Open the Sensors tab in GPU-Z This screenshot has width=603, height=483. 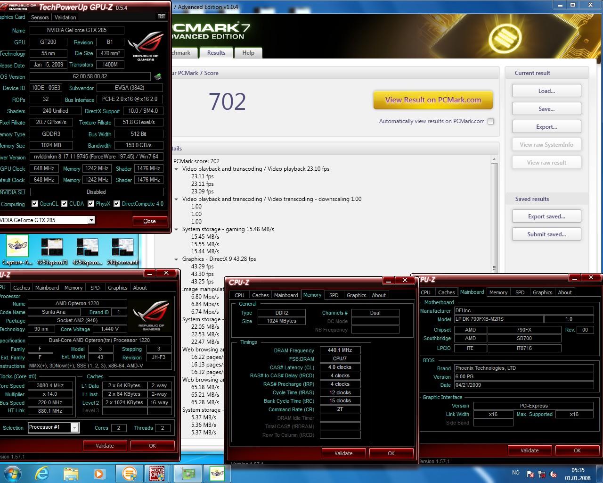tap(40, 17)
